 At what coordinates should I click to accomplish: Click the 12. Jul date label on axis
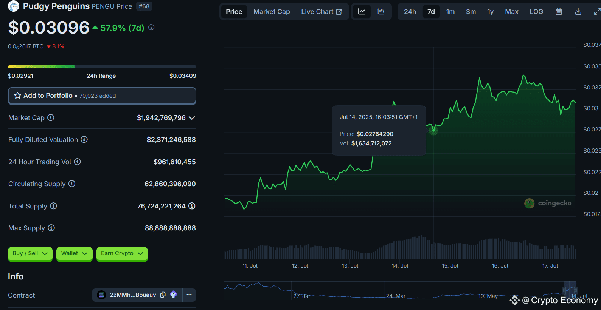300,266
